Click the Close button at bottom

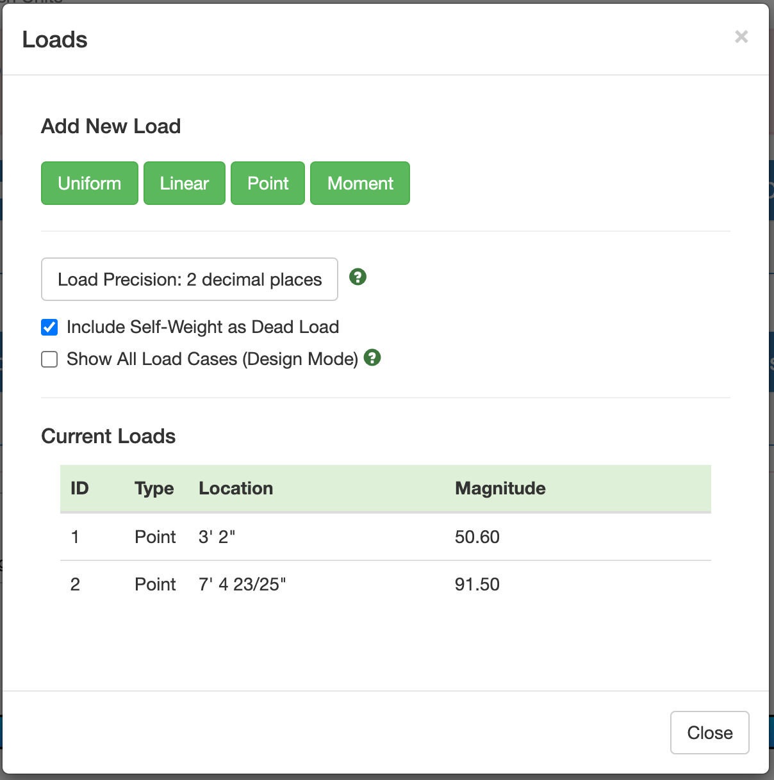pos(710,733)
